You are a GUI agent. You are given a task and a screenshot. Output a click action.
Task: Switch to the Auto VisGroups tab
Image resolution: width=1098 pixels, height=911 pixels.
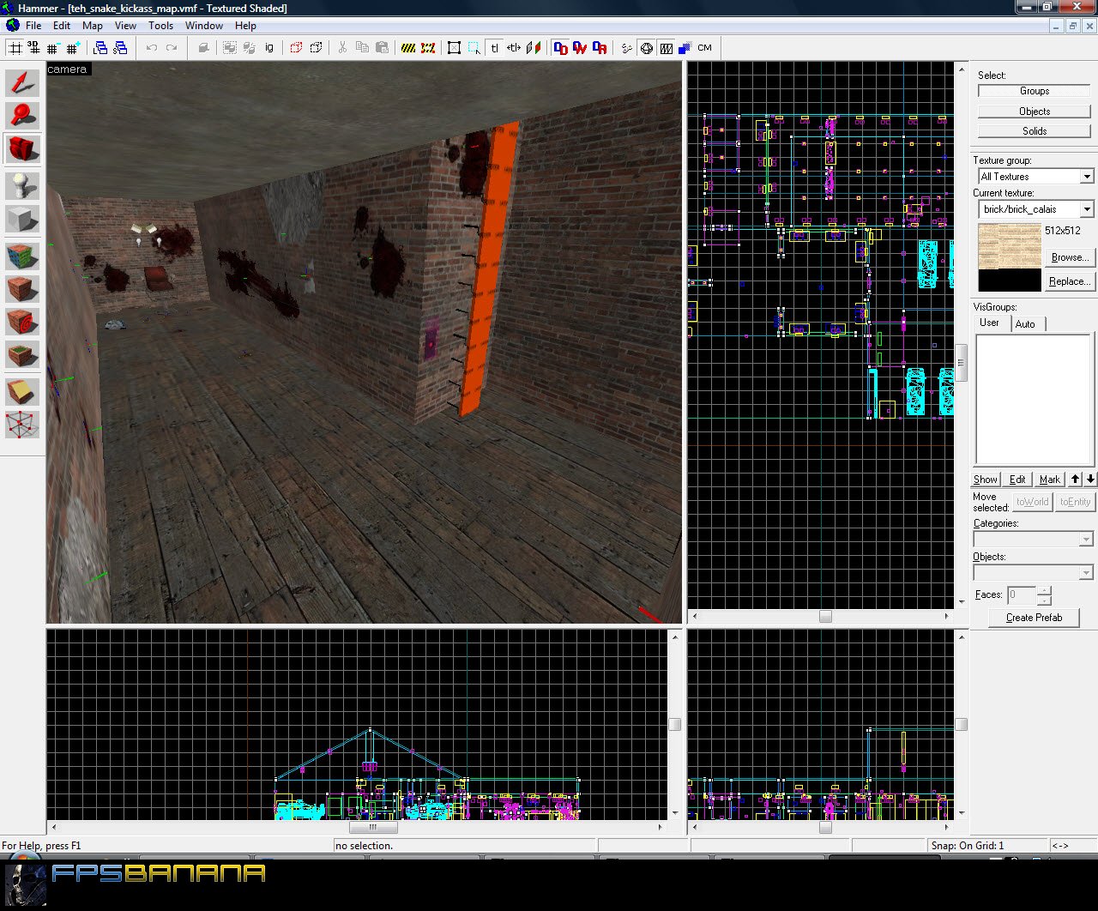(x=1025, y=323)
